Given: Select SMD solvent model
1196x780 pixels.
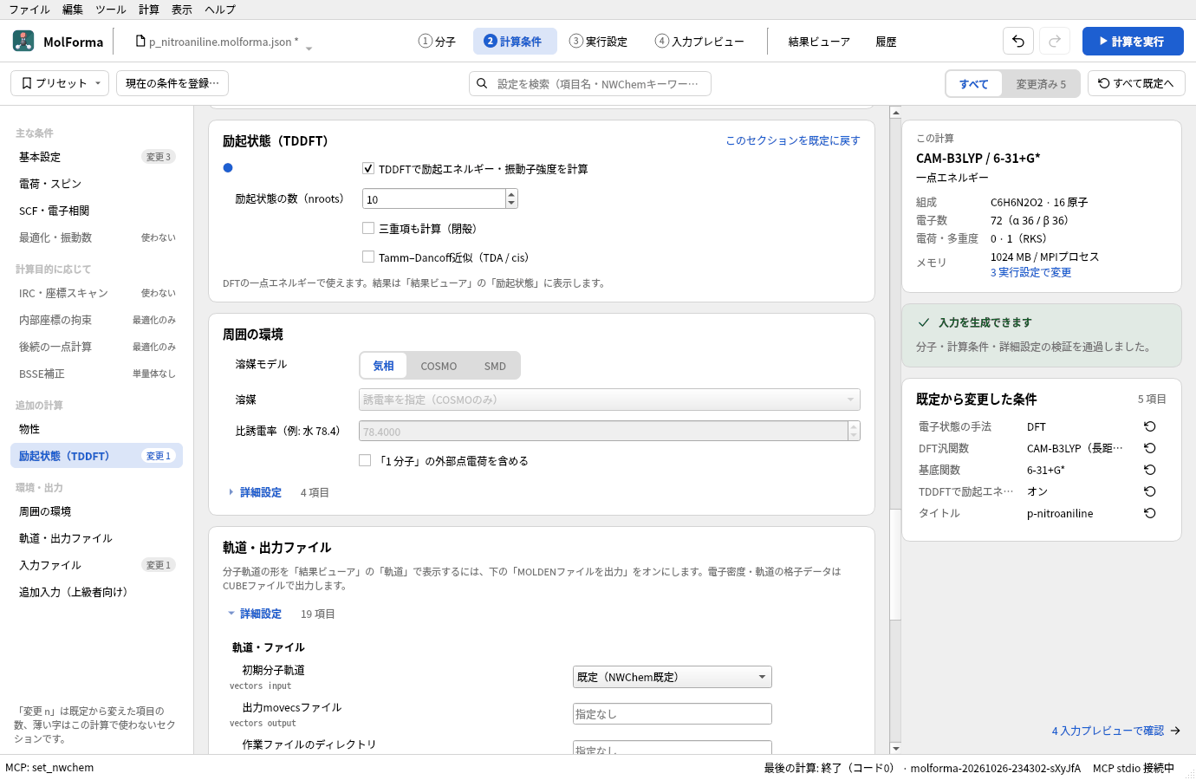Looking at the screenshot, I should tap(495, 366).
